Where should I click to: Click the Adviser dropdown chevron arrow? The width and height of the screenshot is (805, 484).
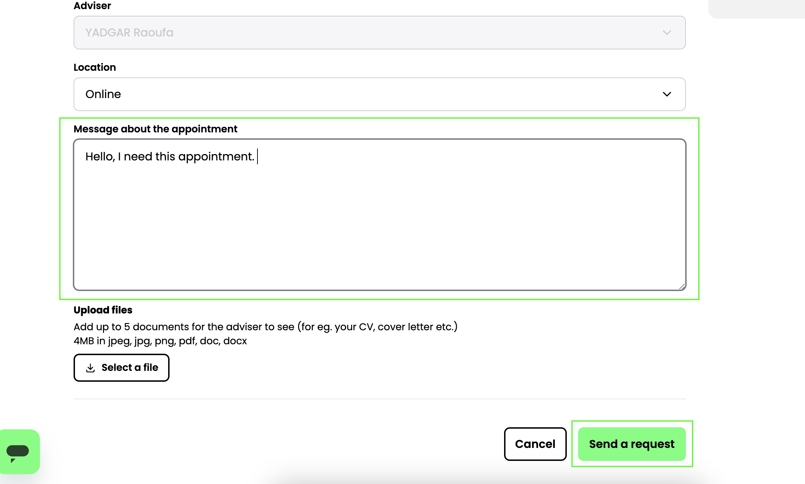pos(667,33)
